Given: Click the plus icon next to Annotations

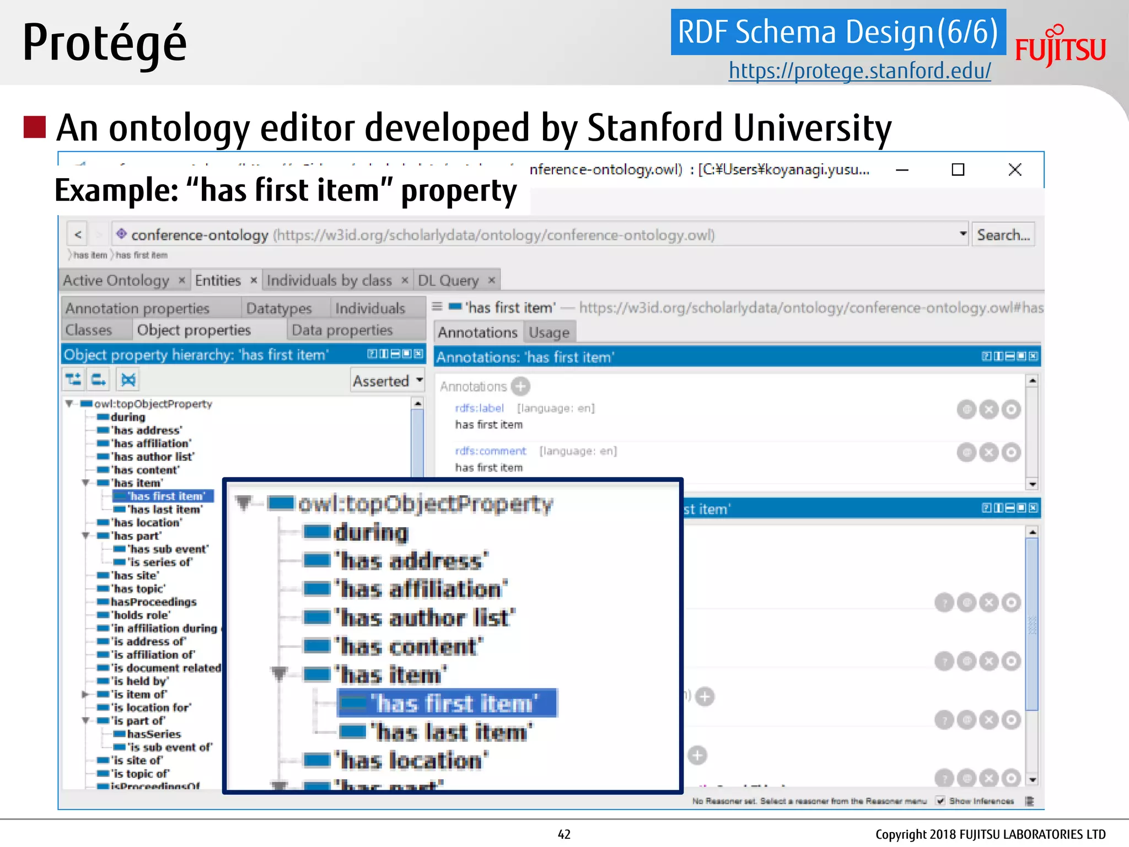Looking at the screenshot, I should tap(520, 387).
